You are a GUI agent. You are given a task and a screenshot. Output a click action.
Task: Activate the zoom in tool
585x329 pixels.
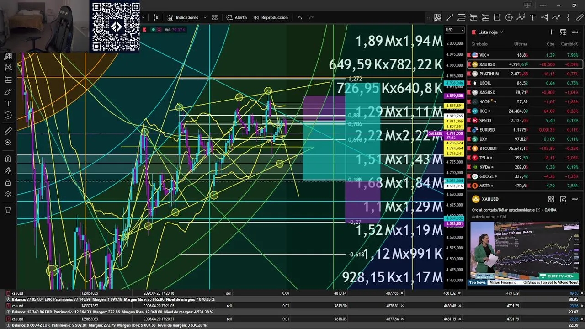(8, 143)
